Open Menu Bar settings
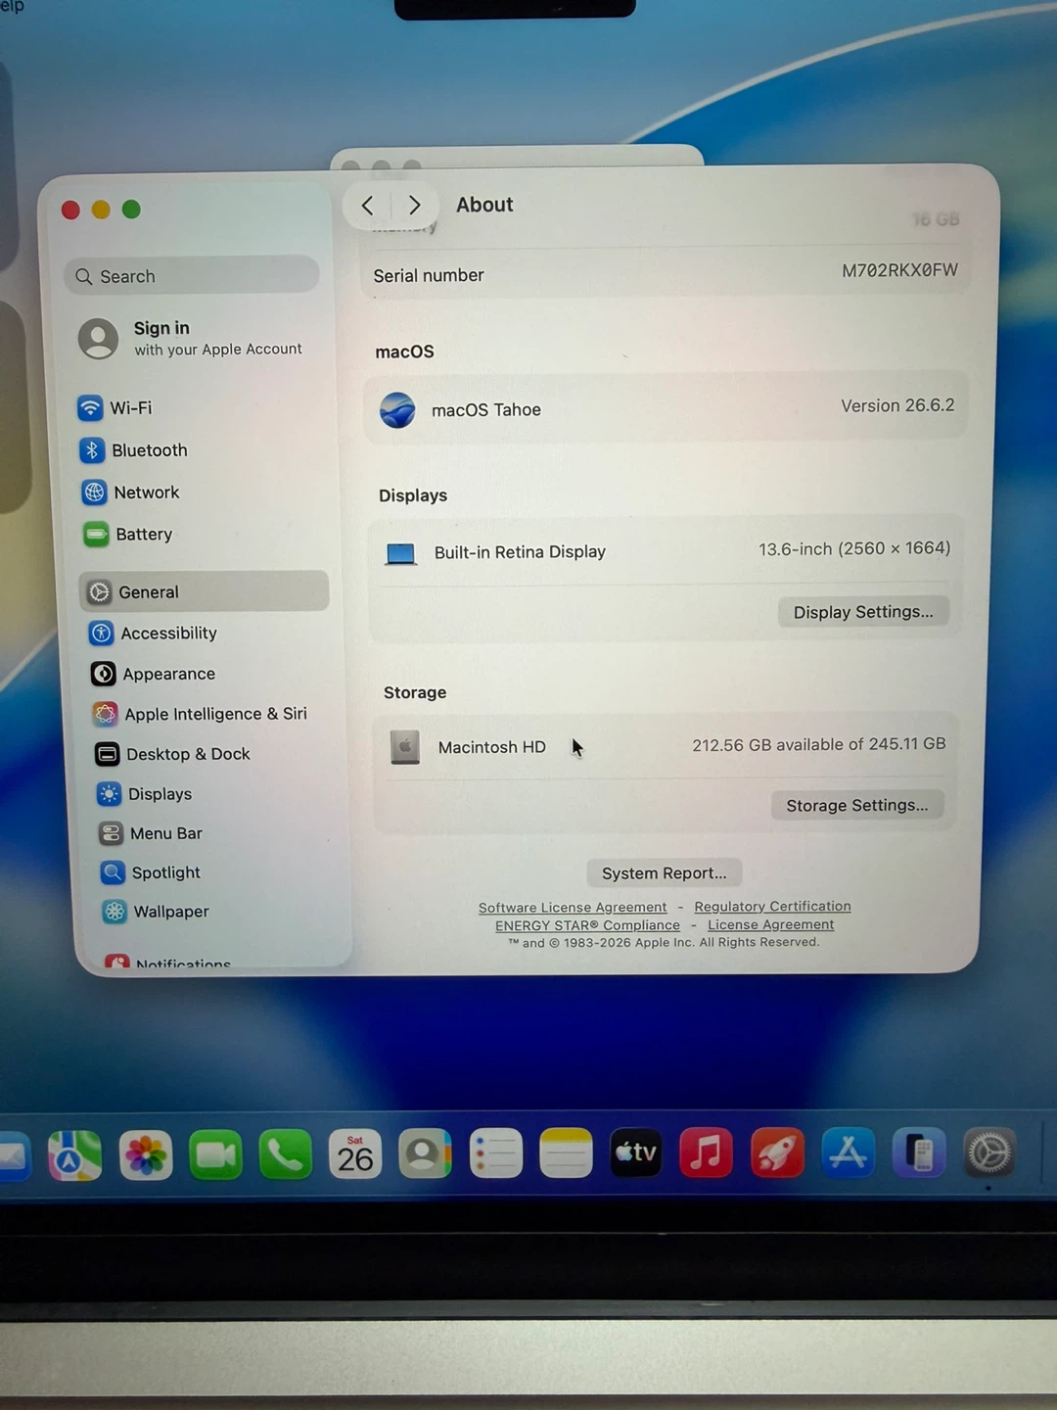The image size is (1057, 1410). 150,833
